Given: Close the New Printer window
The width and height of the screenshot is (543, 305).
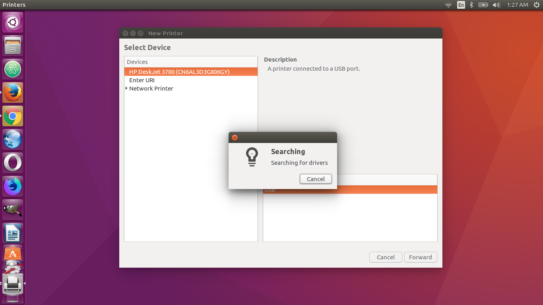Looking at the screenshot, I should (x=126, y=33).
